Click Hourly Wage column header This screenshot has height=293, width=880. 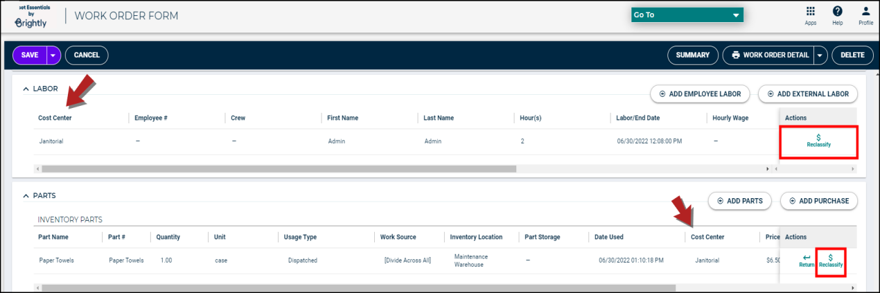click(x=730, y=118)
